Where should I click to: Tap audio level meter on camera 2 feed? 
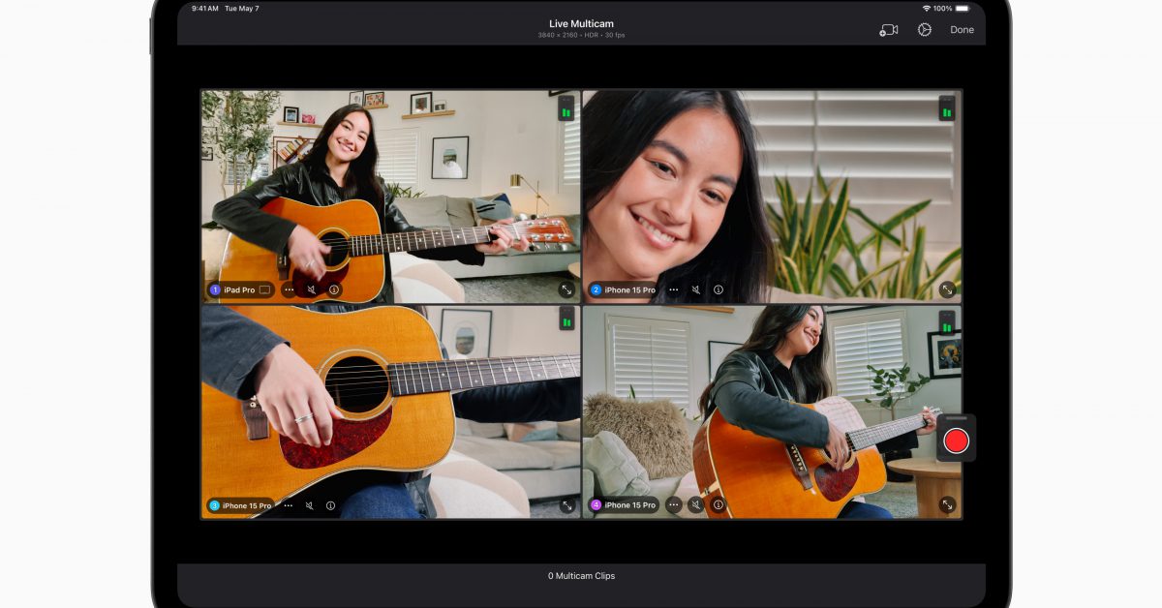coord(947,107)
